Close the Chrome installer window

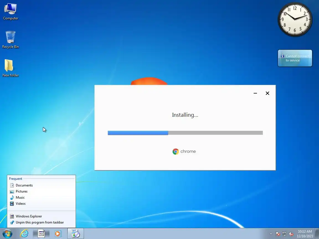[x=267, y=93]
